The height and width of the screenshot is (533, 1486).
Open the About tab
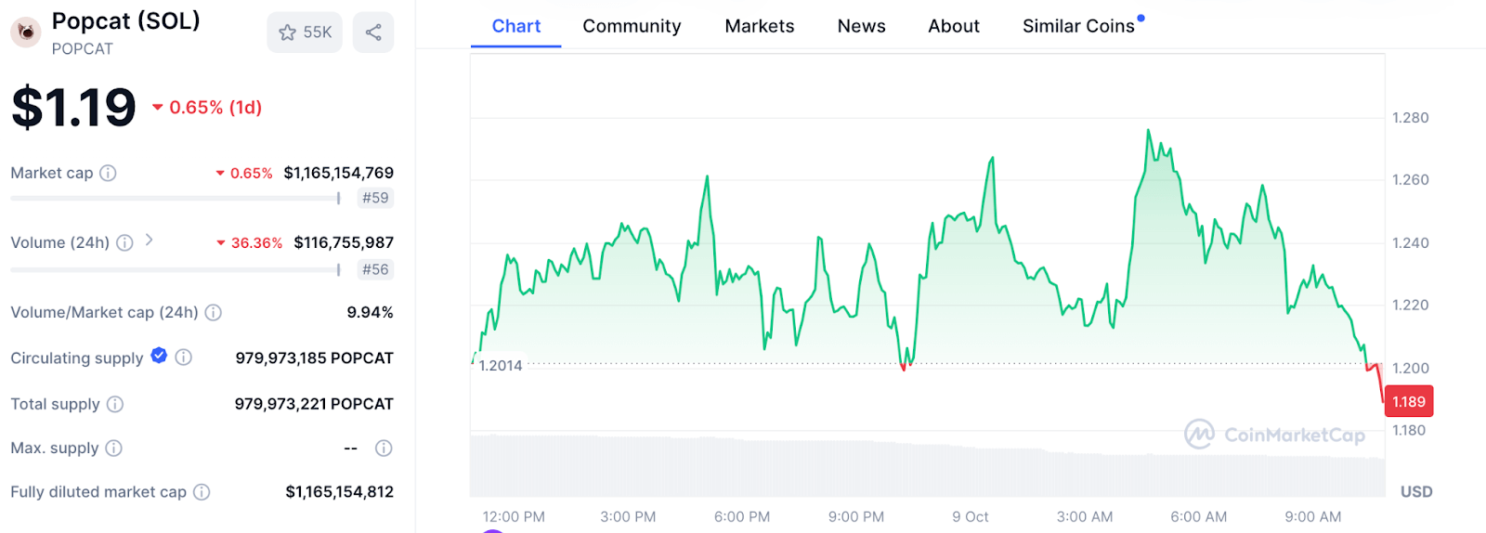coord(954,26)
